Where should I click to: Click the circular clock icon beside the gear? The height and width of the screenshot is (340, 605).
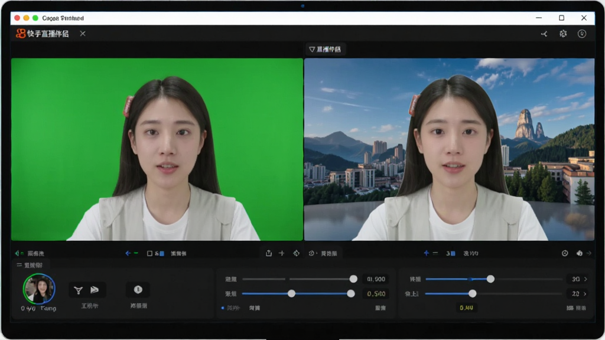(x=582, y=34)
